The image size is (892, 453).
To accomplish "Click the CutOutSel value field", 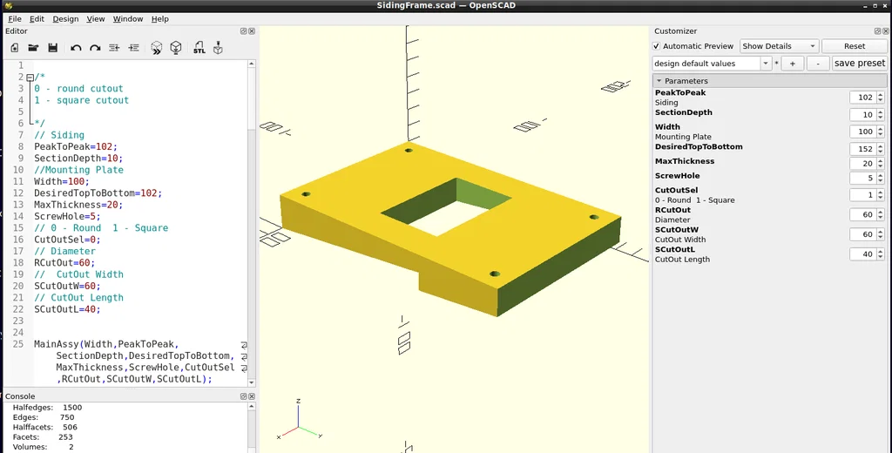I will pos(863,195).
